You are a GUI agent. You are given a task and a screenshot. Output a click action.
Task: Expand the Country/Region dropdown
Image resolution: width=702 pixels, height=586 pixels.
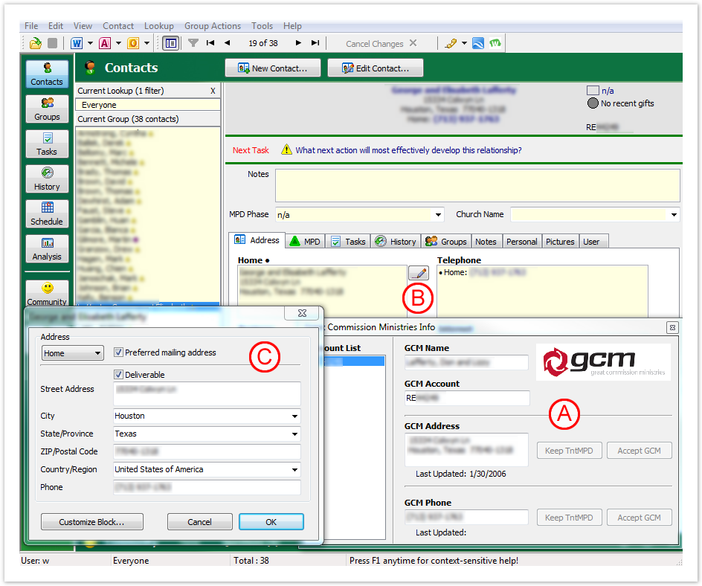296,469
